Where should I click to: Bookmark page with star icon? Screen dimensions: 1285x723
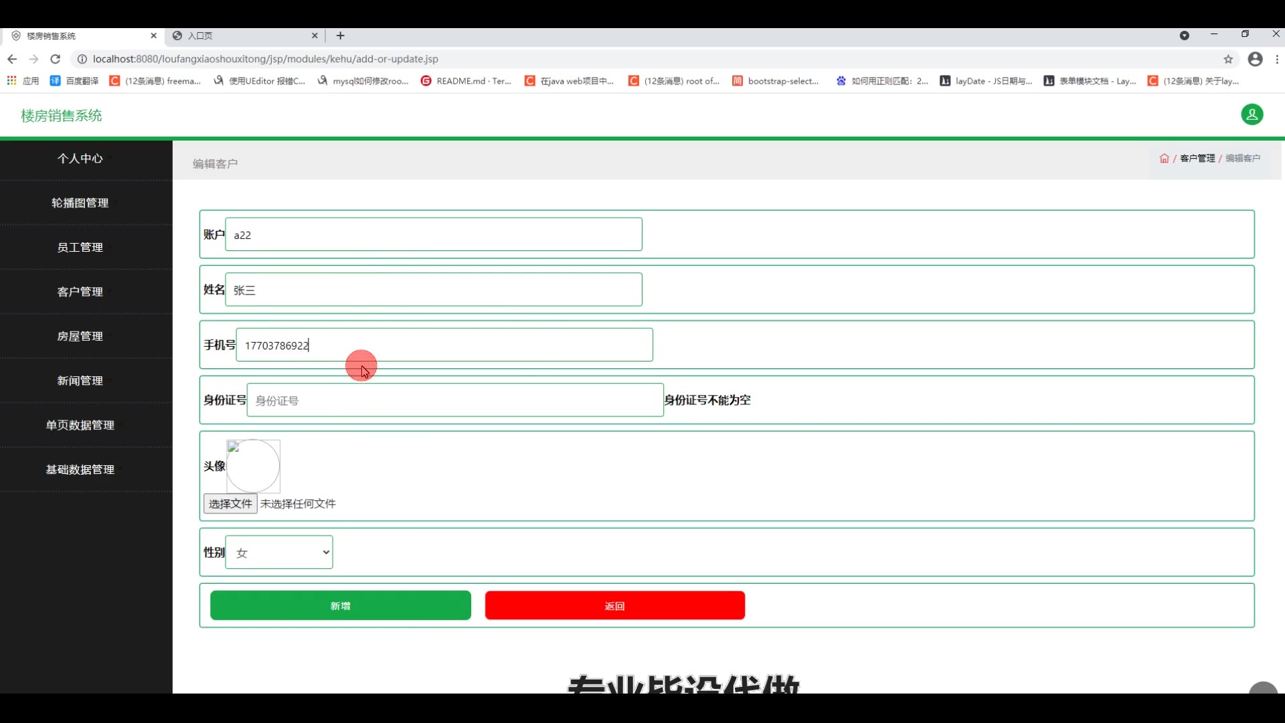pos(1228,59)
